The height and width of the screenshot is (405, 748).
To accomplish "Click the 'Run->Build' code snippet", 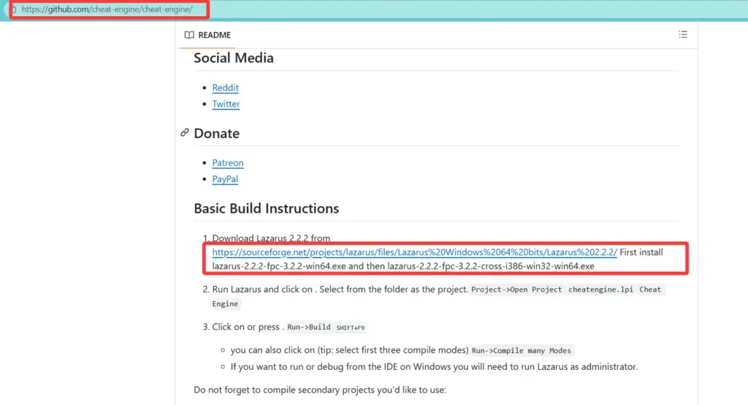I will pos(309,328).
